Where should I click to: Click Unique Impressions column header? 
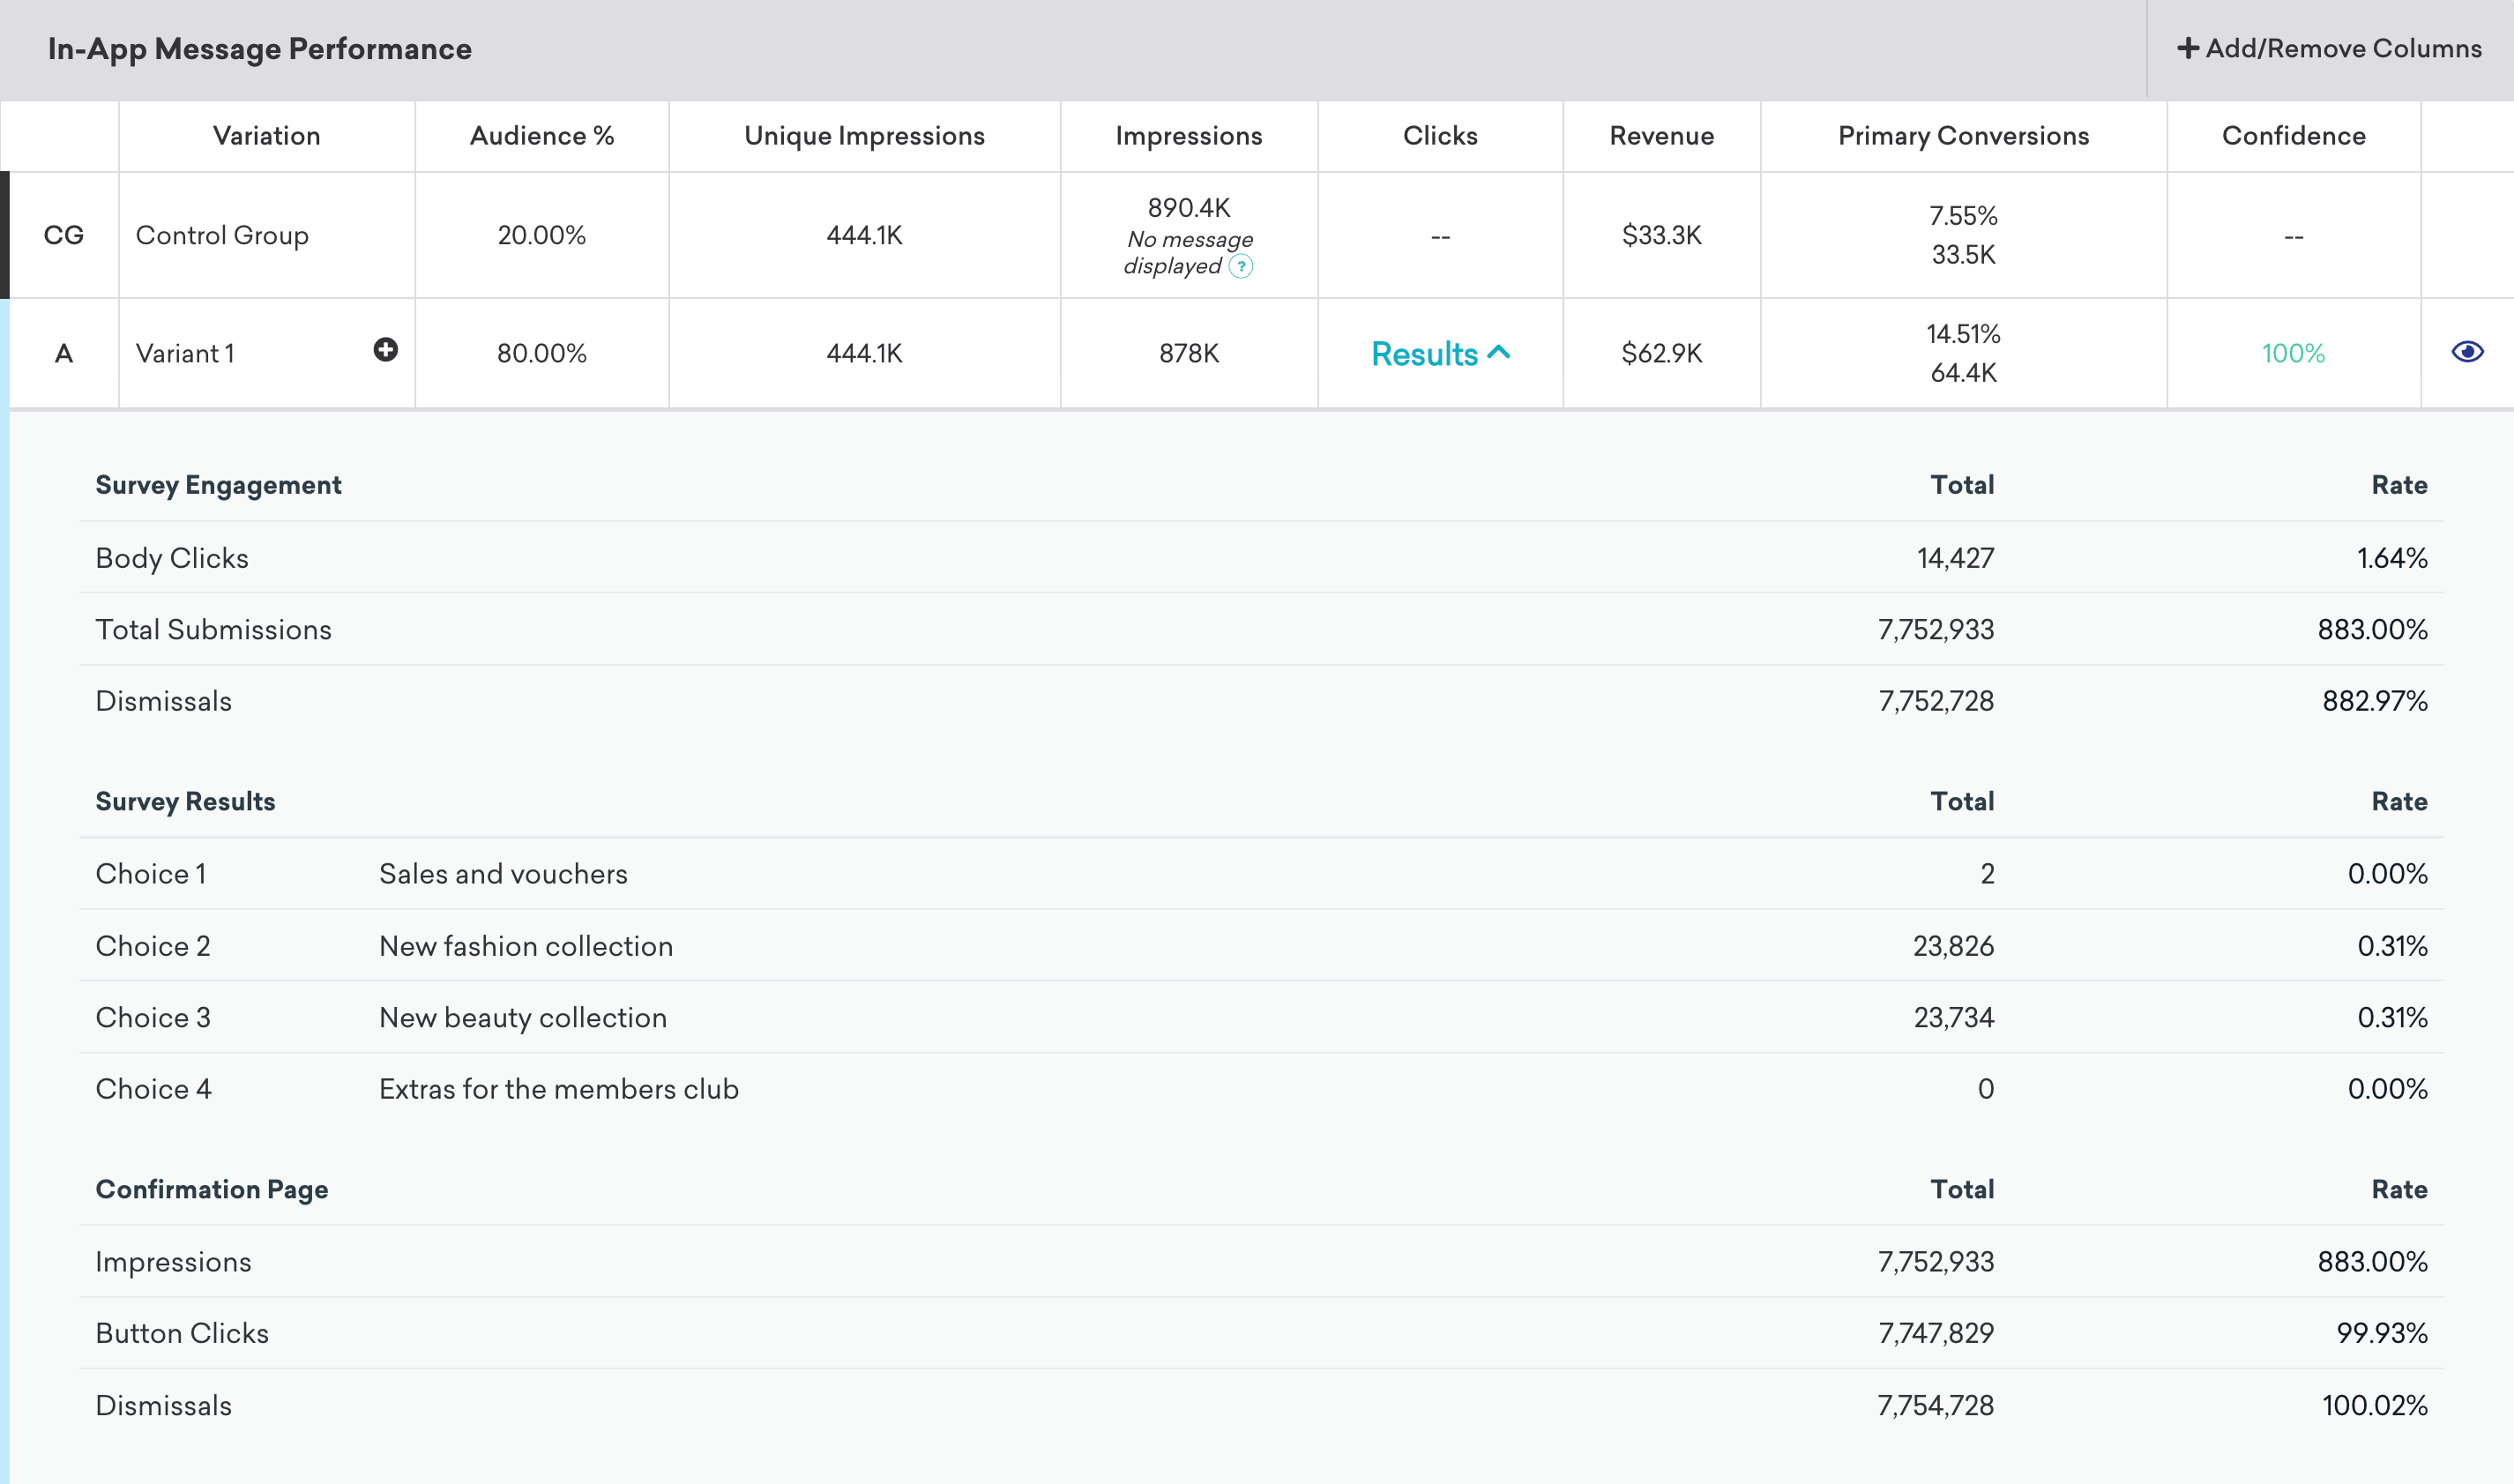coord(861,134)
